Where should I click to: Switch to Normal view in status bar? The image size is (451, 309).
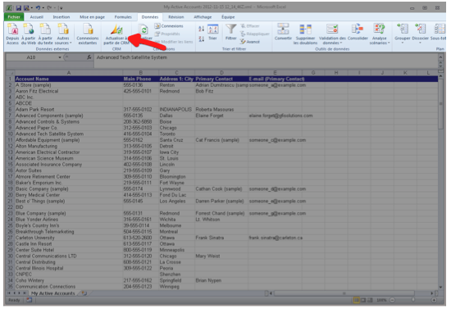coord(357,300)
